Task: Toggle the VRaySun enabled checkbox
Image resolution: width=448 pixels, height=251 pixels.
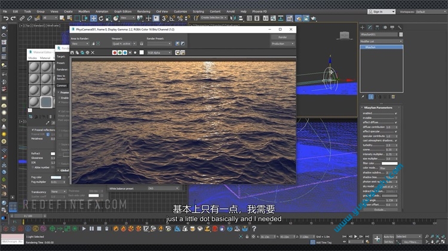Action: coord(395,113)
